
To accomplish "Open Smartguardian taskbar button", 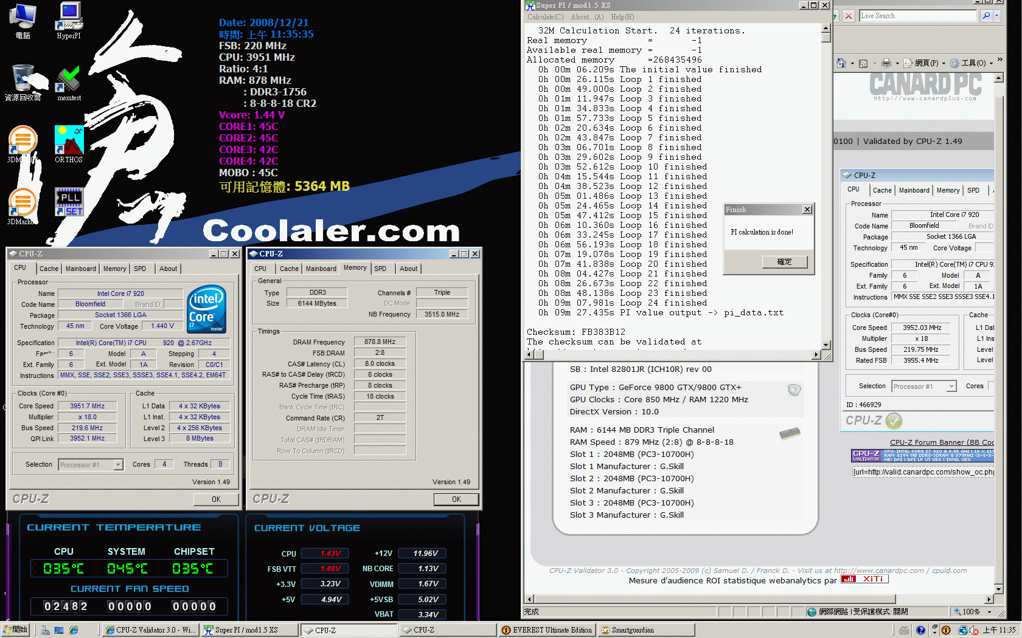I will 646,630.
